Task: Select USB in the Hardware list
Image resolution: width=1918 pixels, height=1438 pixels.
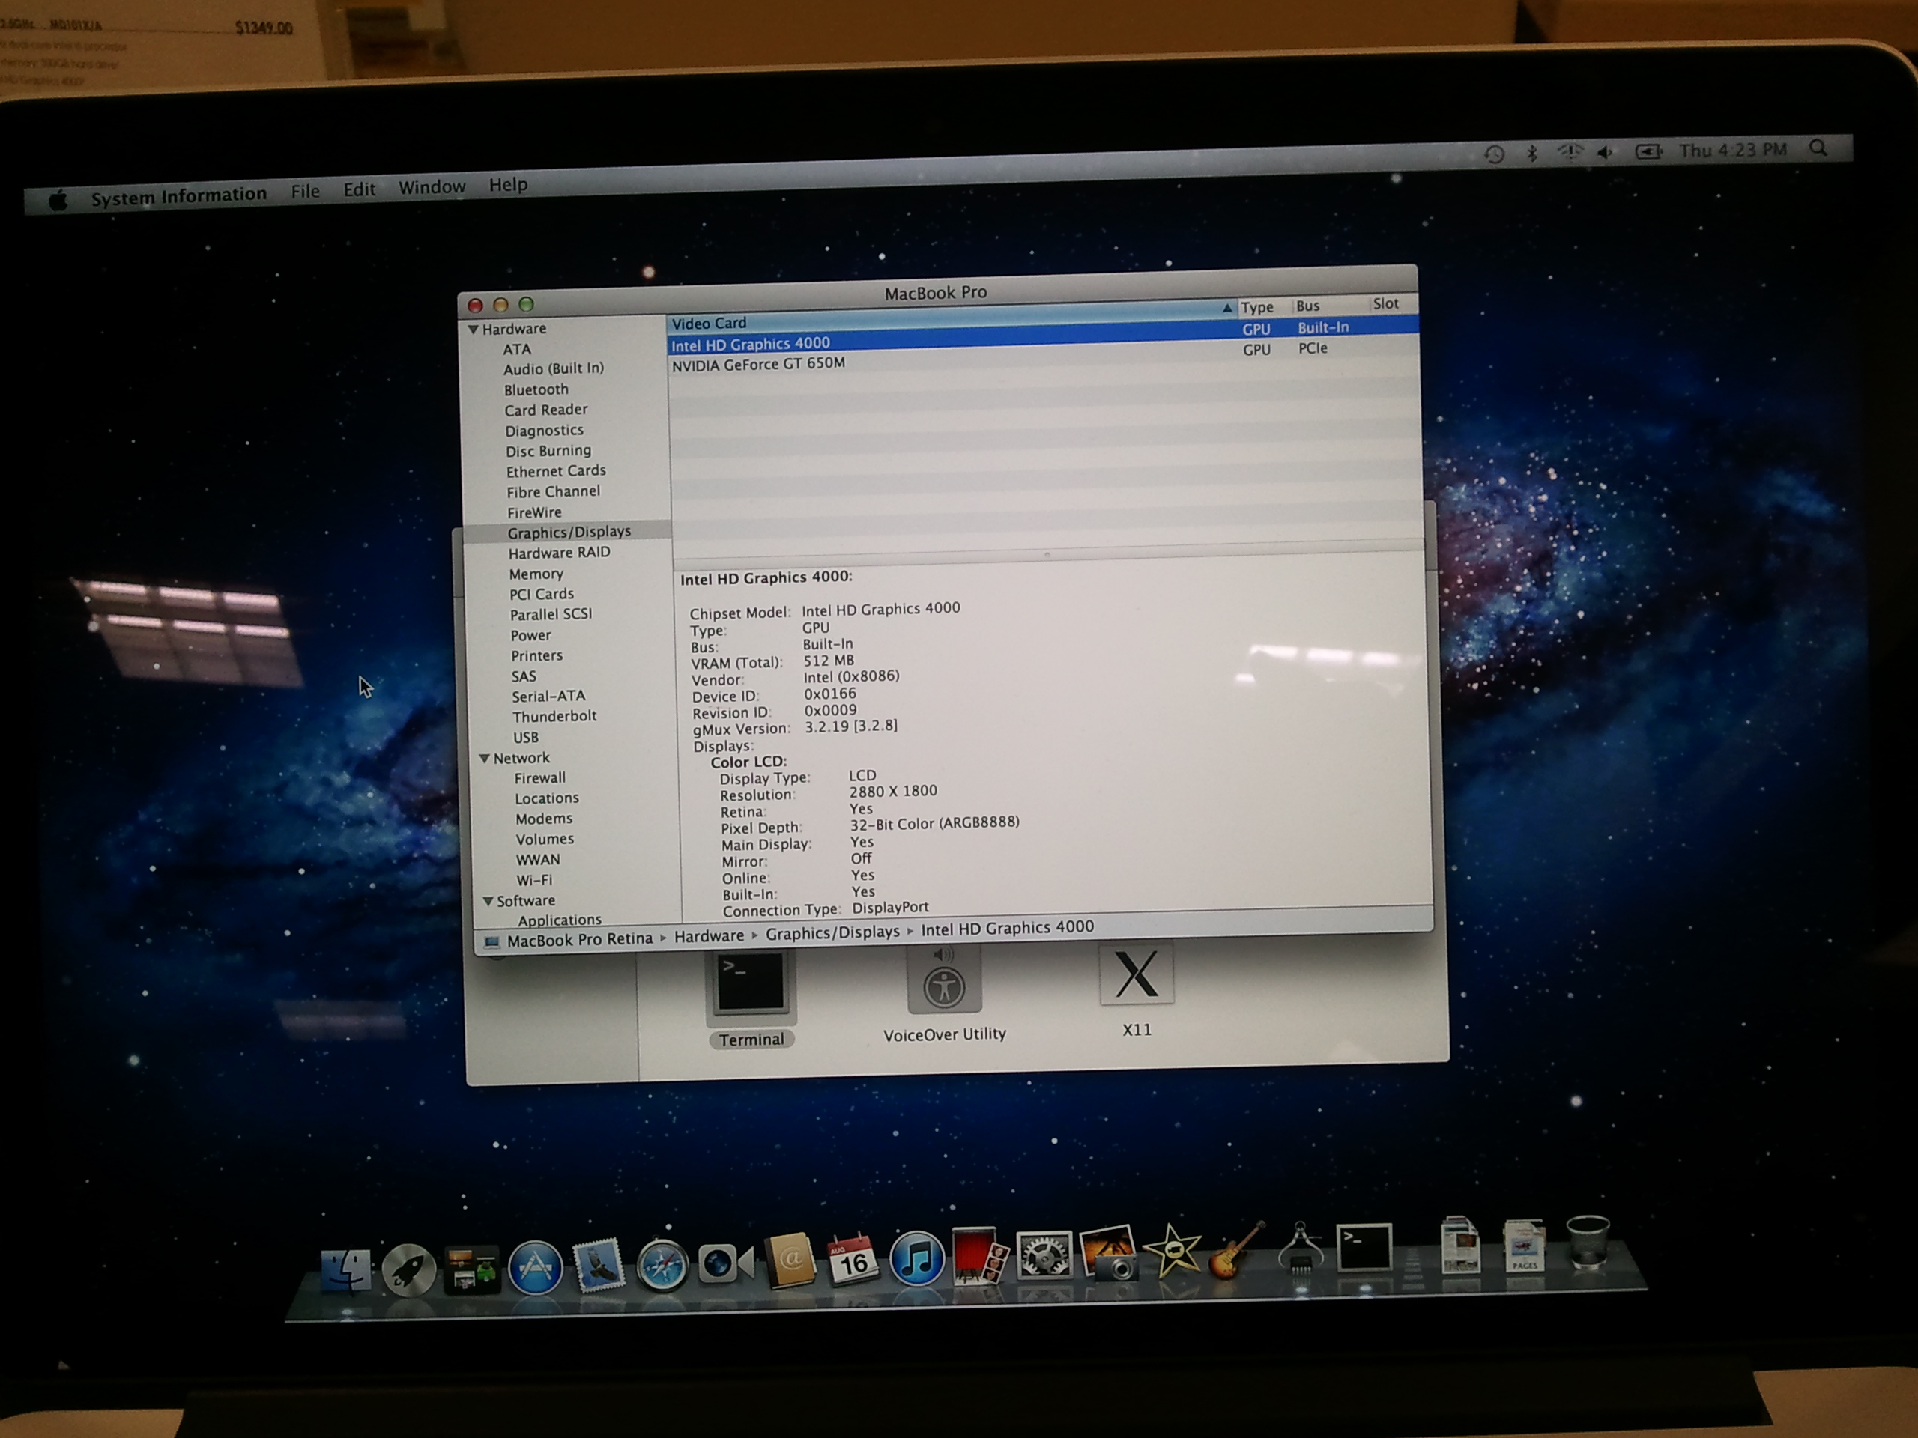Action: [525, 738]
